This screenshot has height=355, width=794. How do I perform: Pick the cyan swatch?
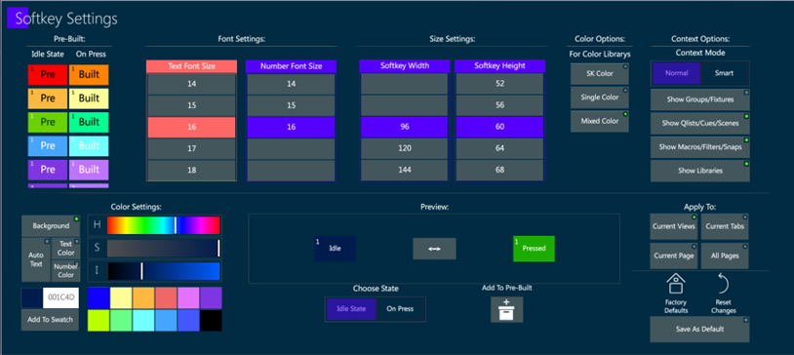click(143, 321)
